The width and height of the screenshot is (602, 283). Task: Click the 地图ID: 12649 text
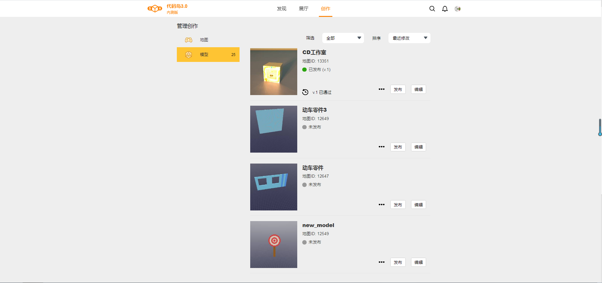click(315, 119)
